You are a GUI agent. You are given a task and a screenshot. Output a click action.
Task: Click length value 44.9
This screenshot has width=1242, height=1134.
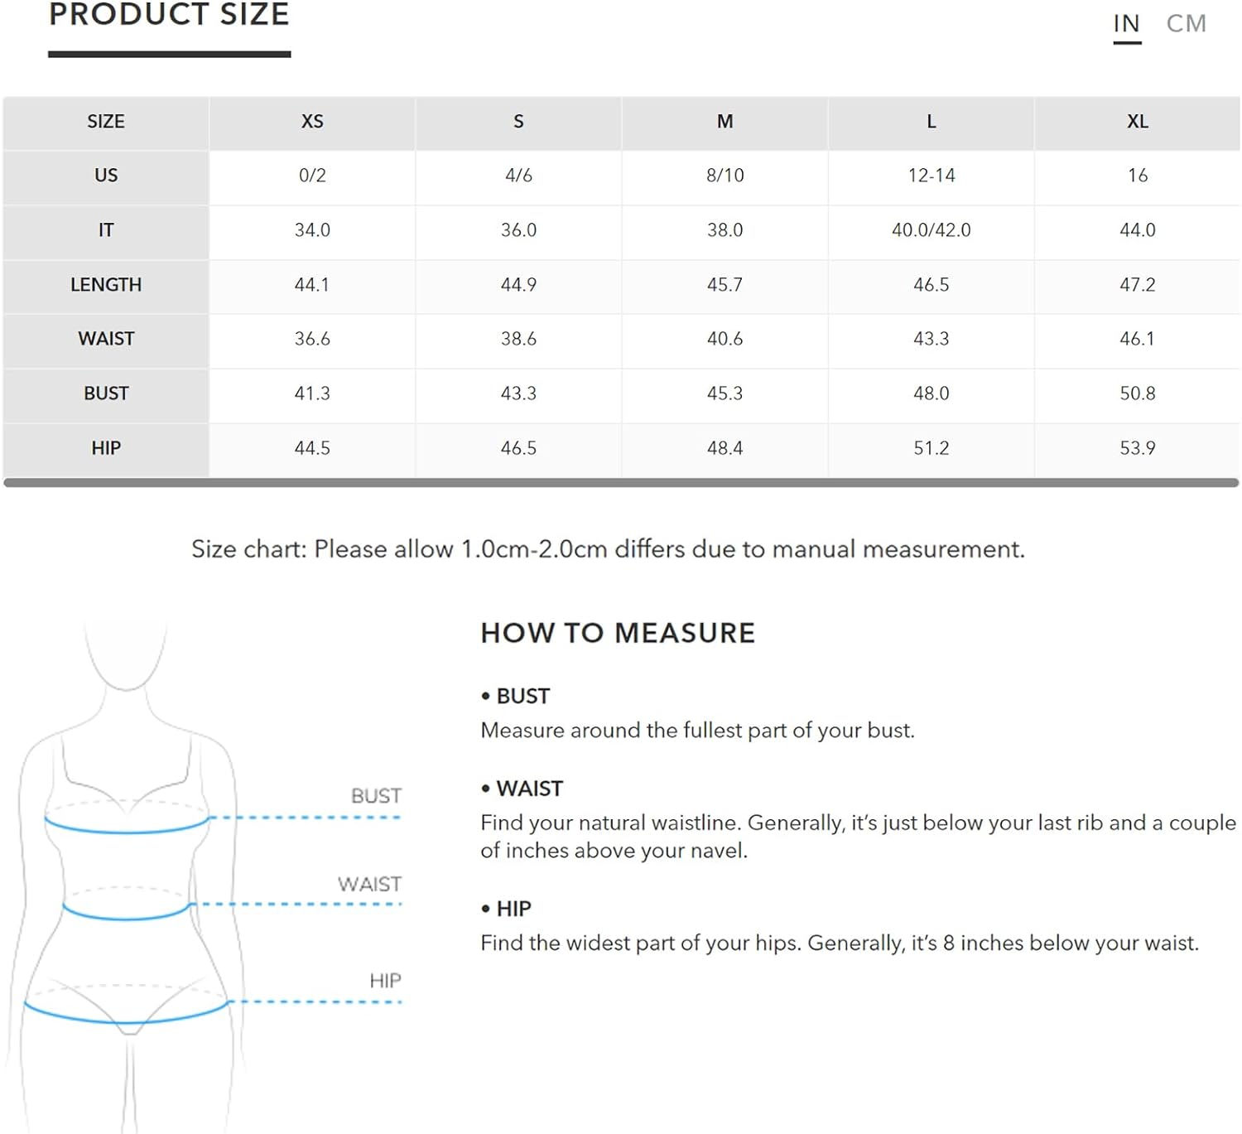pyautogui.click(x=518, y=285)
